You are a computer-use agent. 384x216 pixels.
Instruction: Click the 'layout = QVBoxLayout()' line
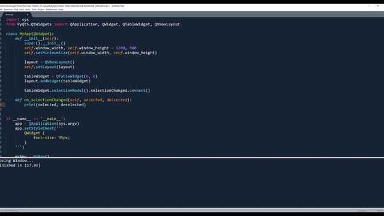click(x=49, y=62)
